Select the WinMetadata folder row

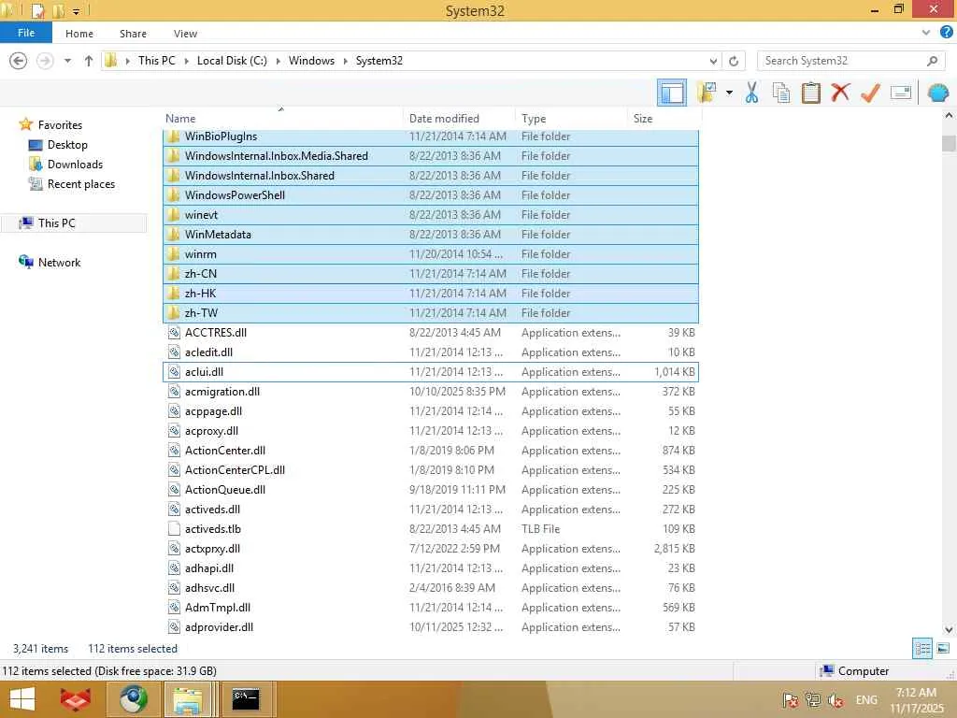pos(431,235)
